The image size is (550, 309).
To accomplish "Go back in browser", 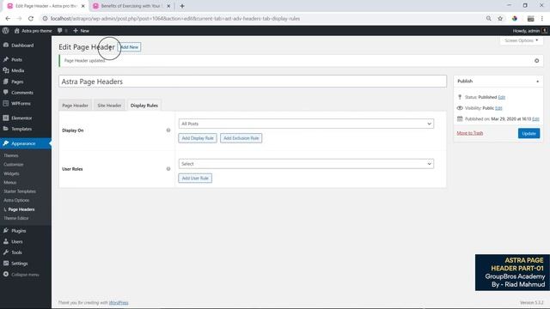I will pos(8,19).
